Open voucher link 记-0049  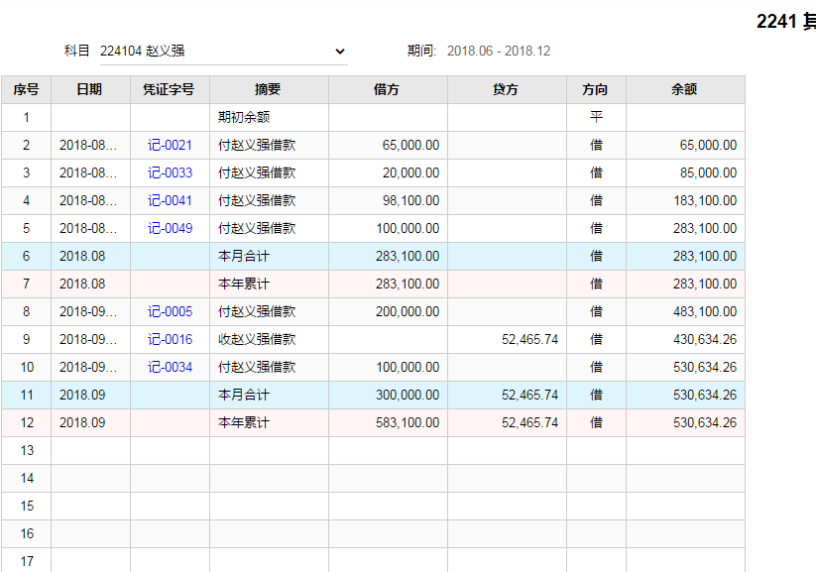click(x=170, y=228)
